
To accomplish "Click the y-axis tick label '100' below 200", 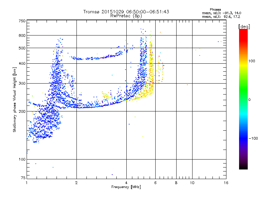I will pyautogui.click(x=22, y=160).
